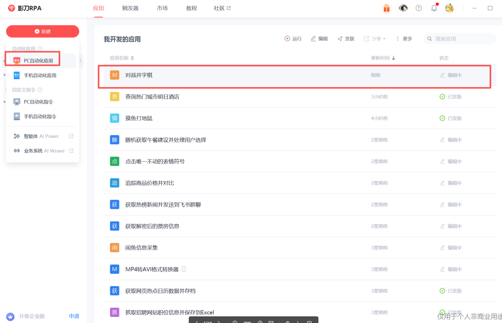
Task: Toggle 更新时间 sort order arrow
Action: (x=394, y=58)
